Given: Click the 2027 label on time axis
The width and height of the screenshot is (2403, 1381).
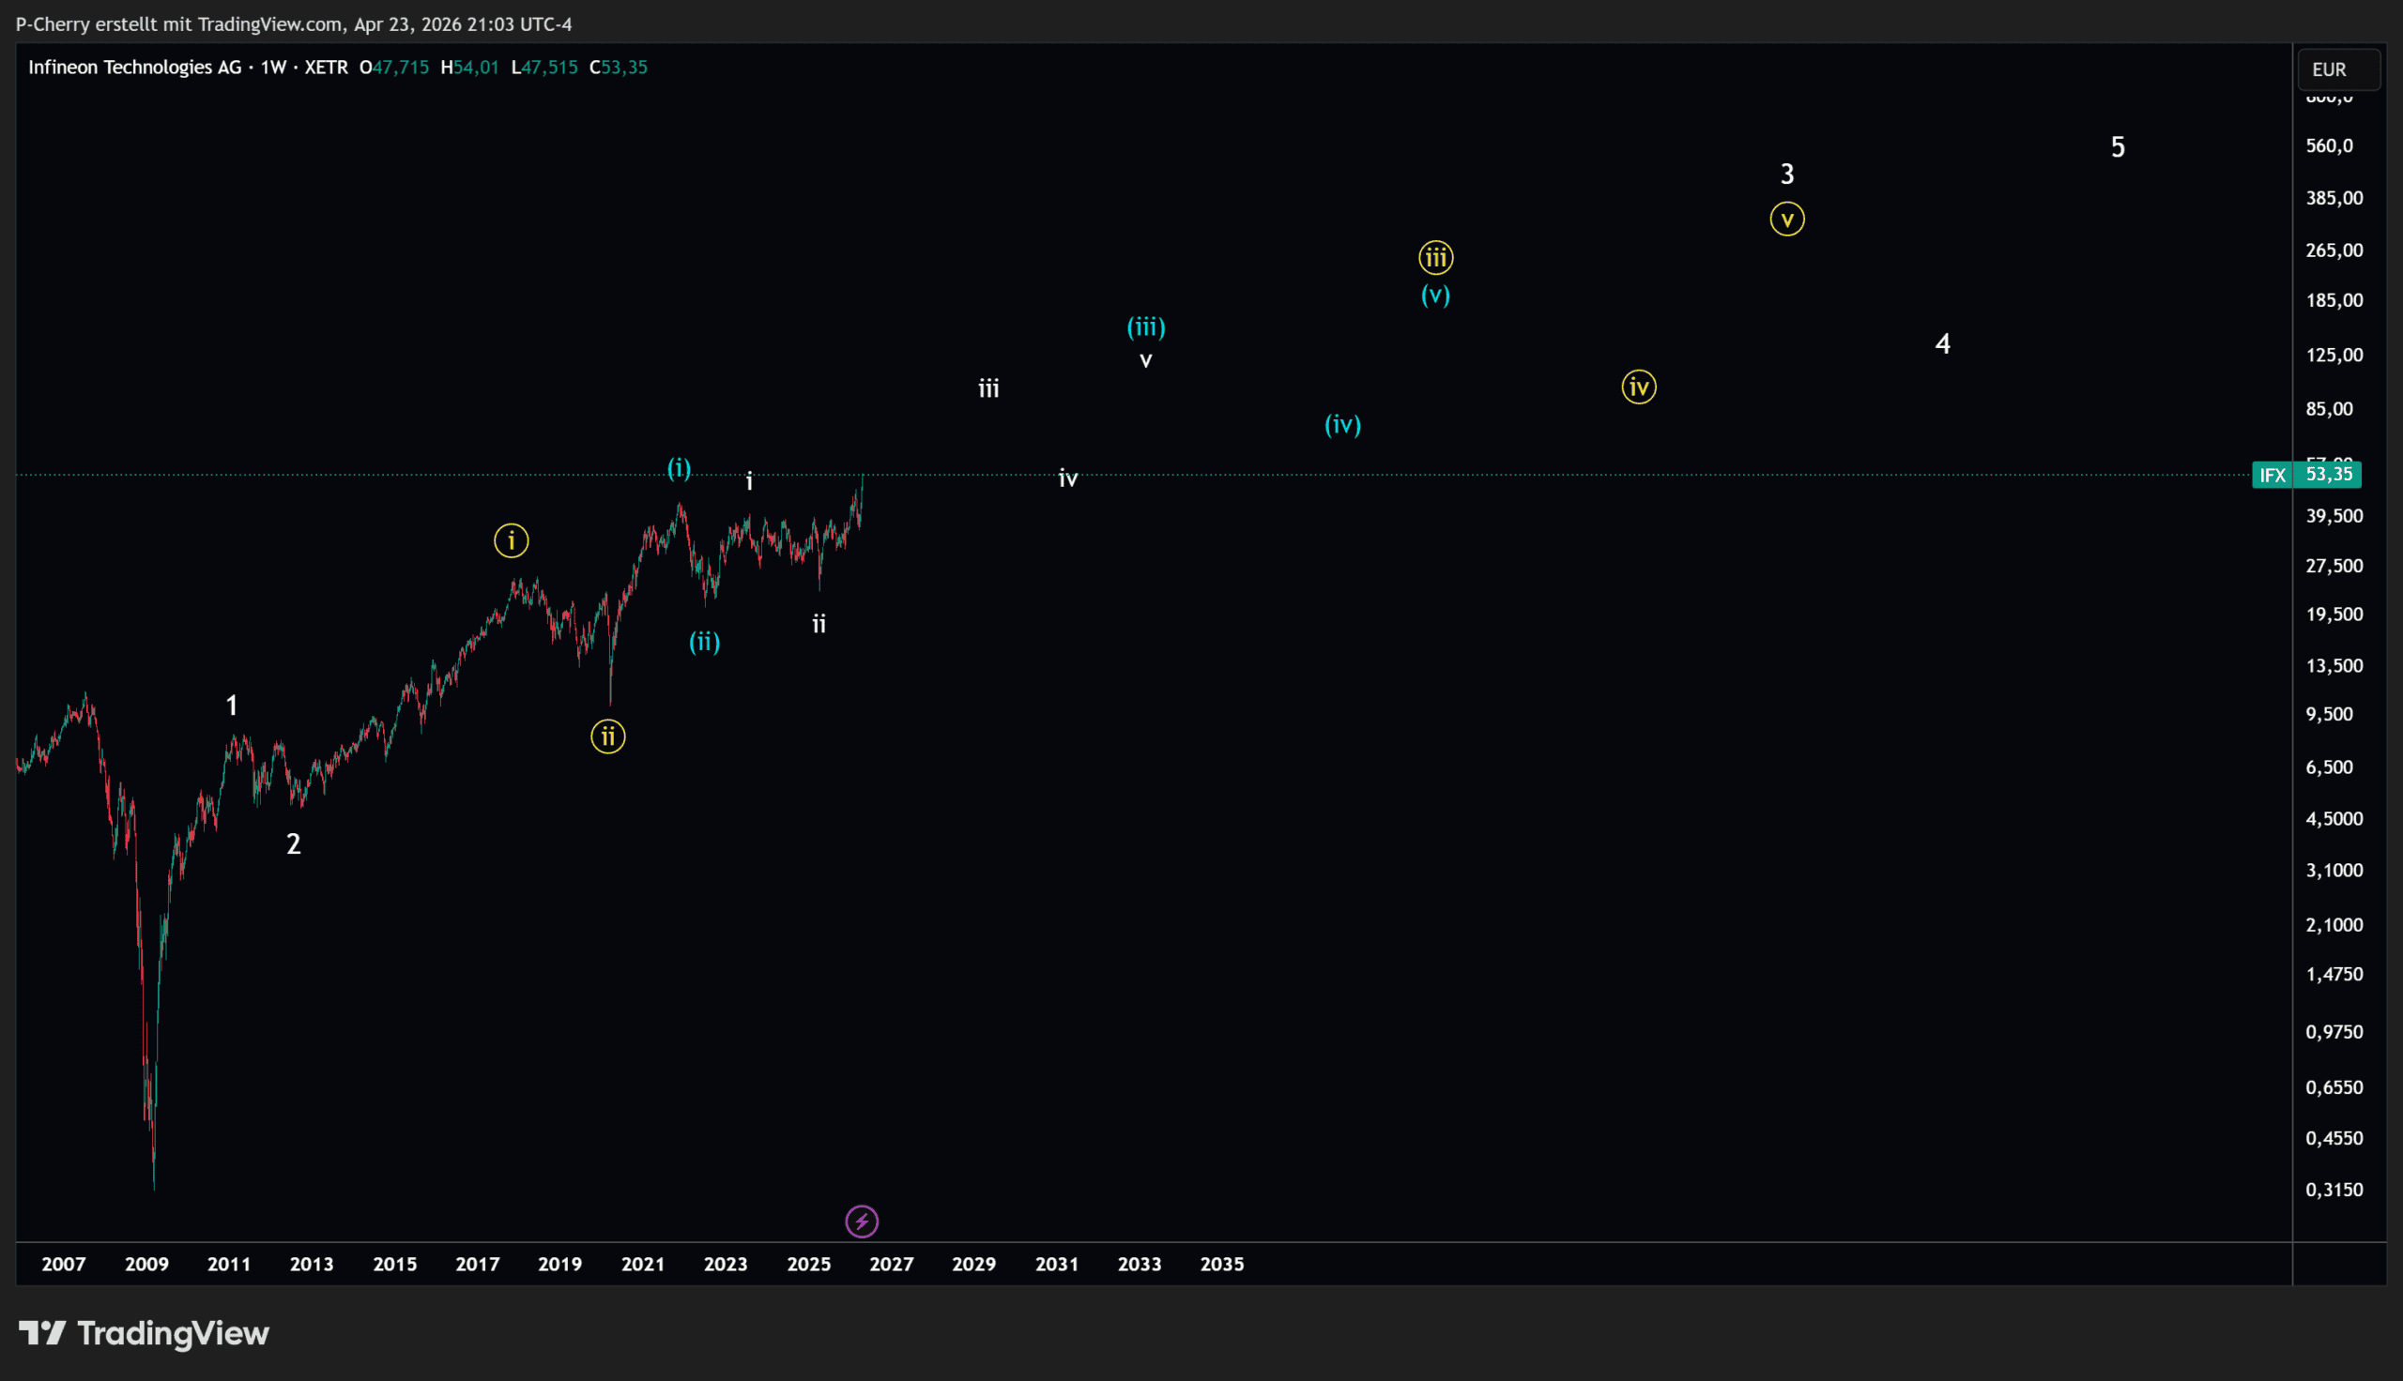Looking at the screenshot, I should (891, 1264).
